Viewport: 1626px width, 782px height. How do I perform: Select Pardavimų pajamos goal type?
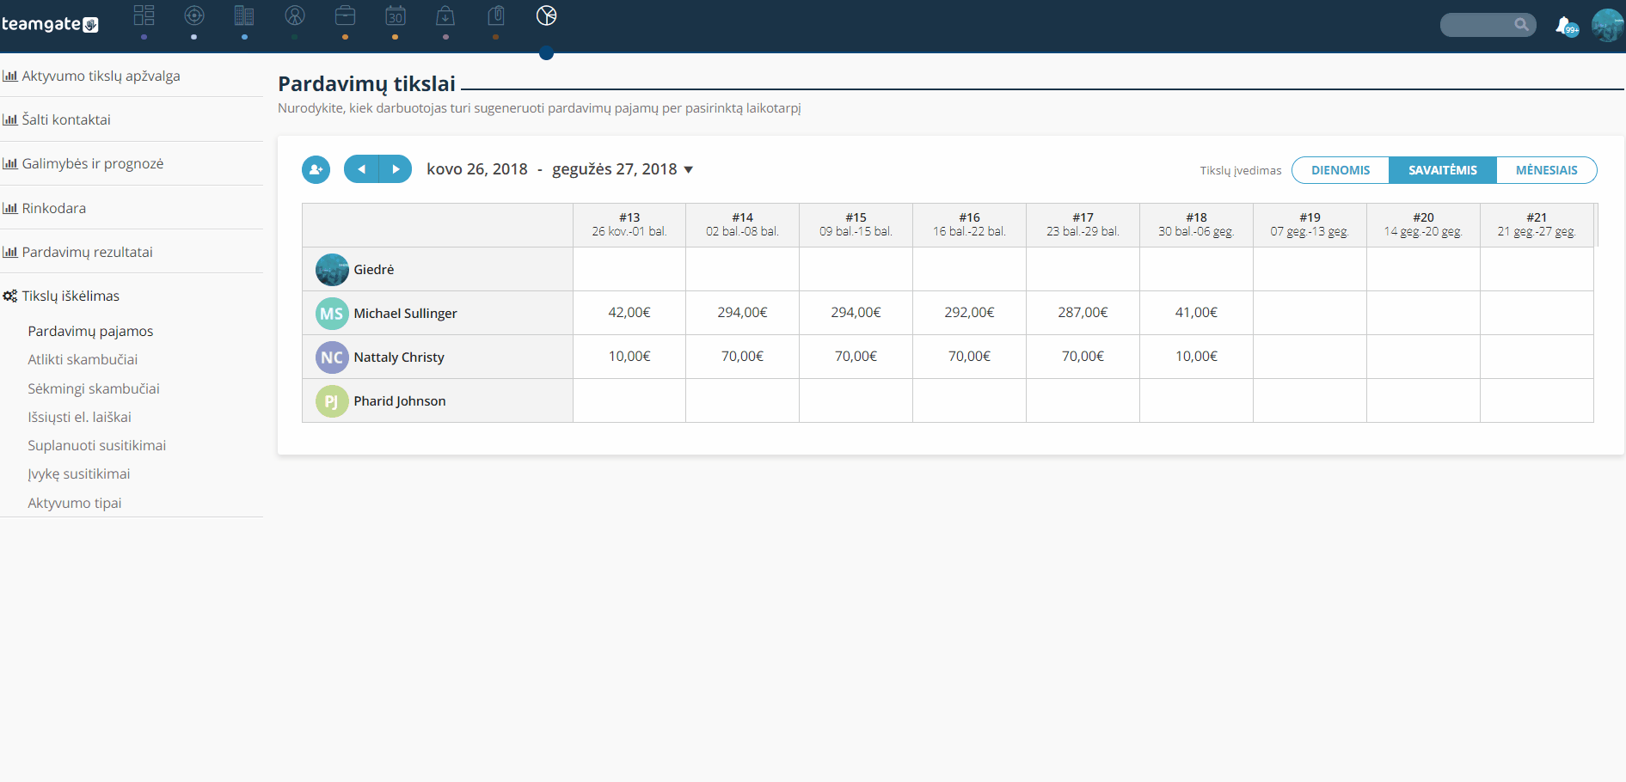pos(90,331)
